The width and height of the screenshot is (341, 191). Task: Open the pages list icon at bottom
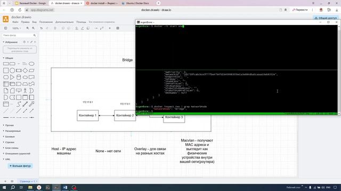coord(12,181)
